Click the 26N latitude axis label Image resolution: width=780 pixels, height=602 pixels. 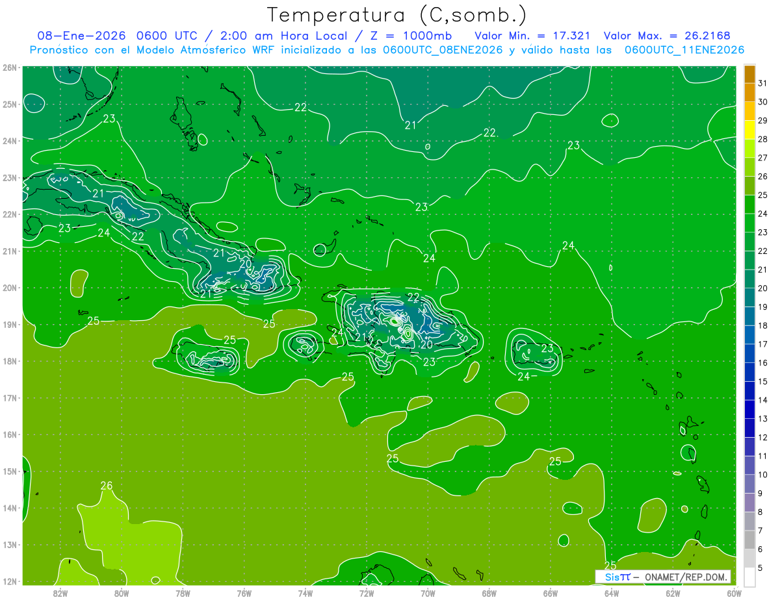pos(10,68)
